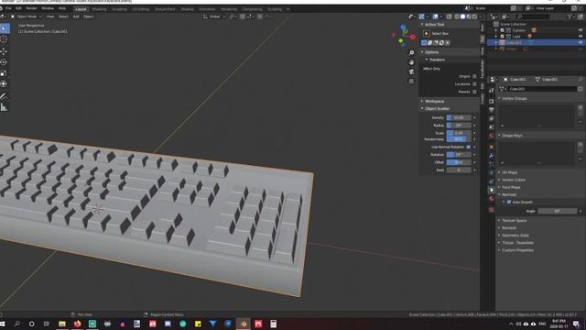Image resolution: width=586 pixels, height=330 pixels.
Task: Select Camera in the outliner
Action: (x=518, y=30)
